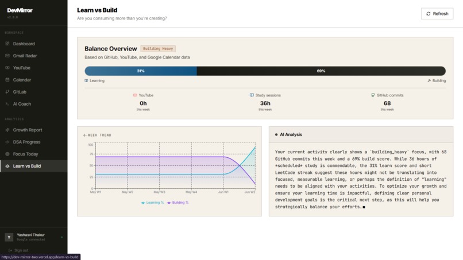Click the Building Heavy badge

pyautogui.click(x=158, y=49)
